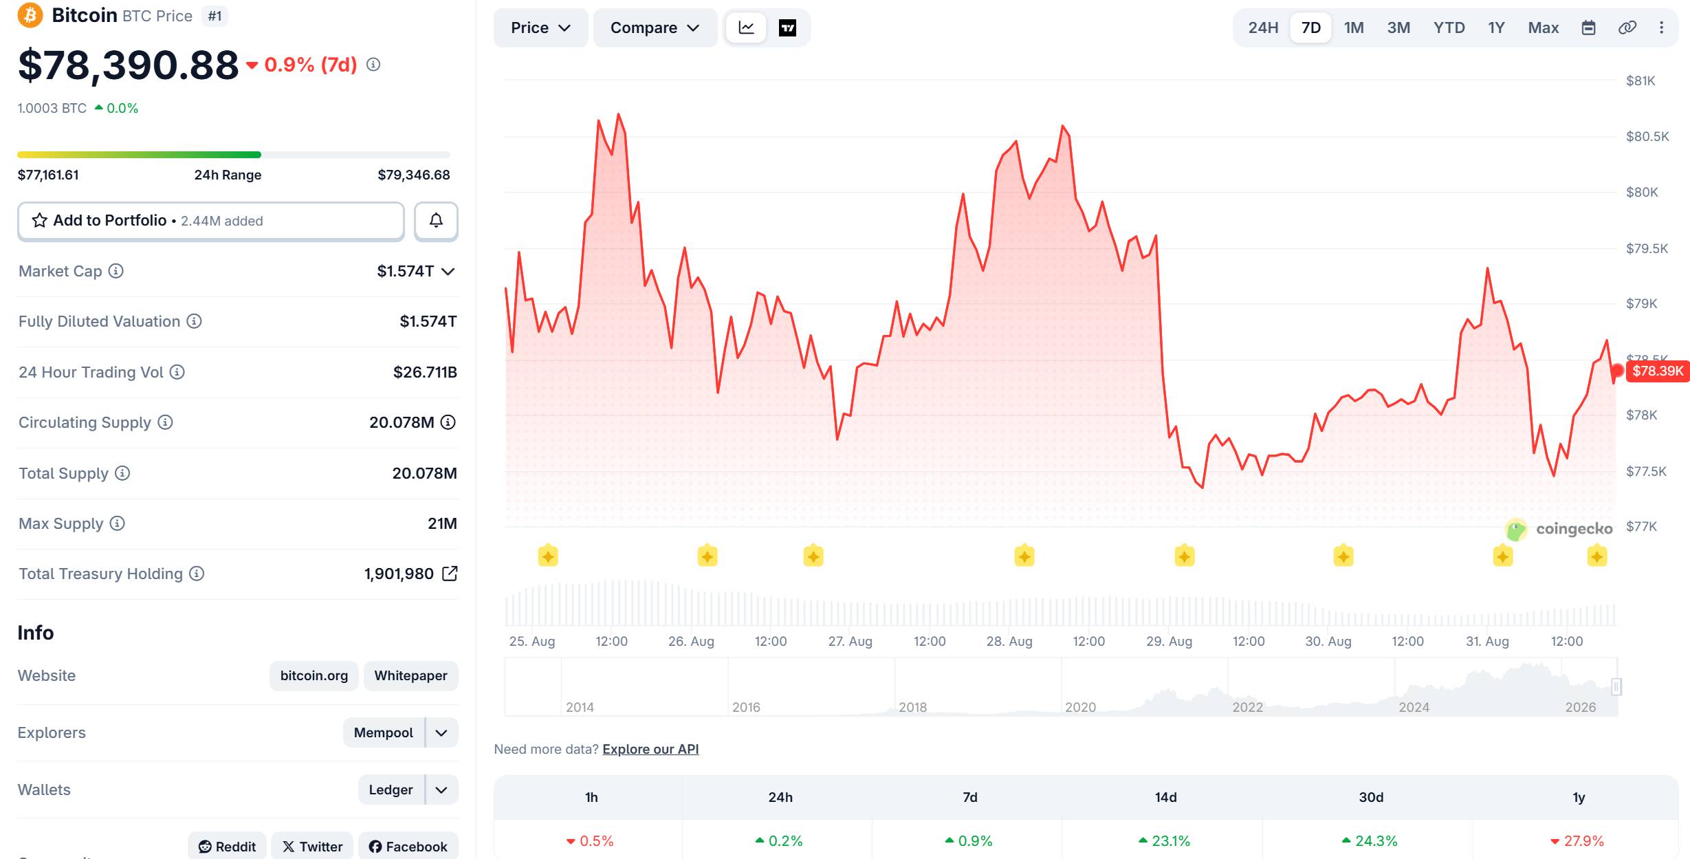1690x859 pixels.
Task: Expand the Price dropdown
Action: coord(540,28)
